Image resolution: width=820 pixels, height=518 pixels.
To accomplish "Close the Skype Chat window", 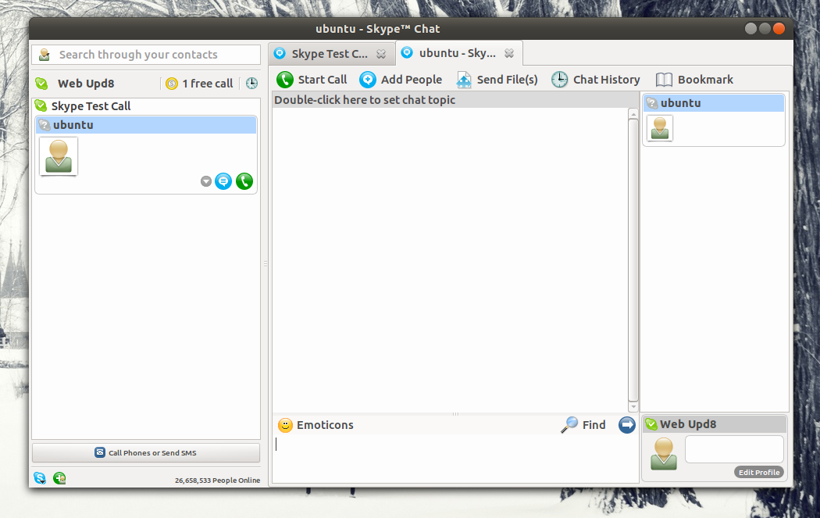I will click(x=779, y=29).
